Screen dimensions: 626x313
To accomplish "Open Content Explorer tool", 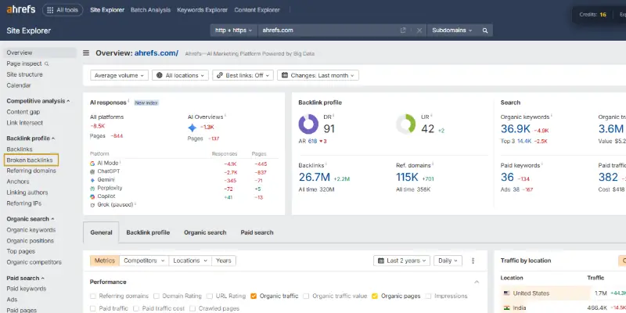I will click(257, 10).
